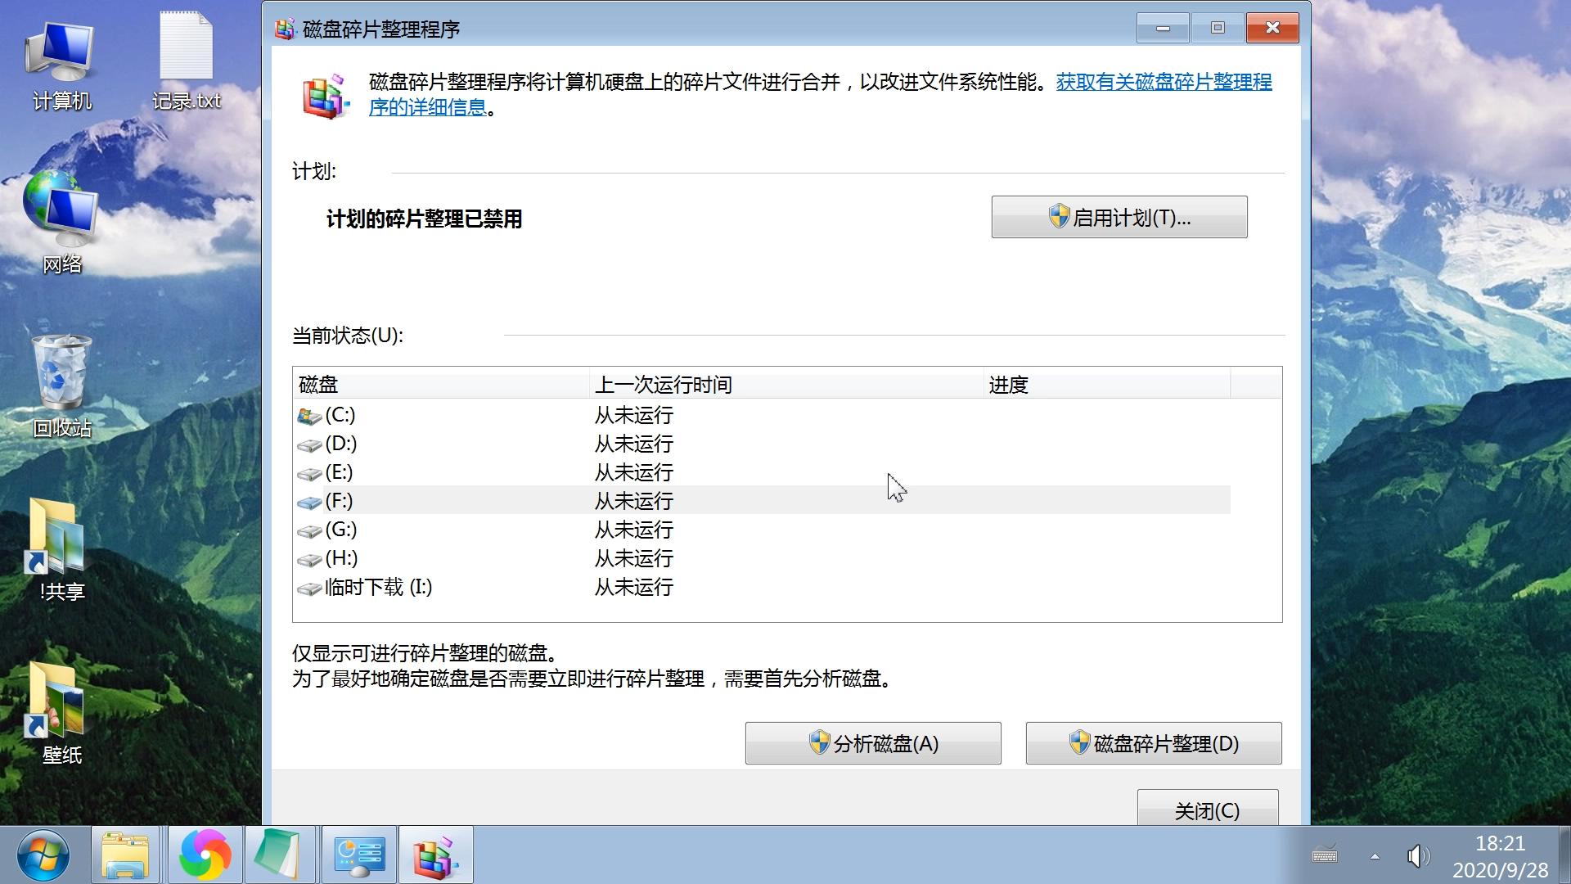Open the defragmenter help information link
Viewport: 1571px width, 884px height.
pyautogui.click(x=1162, y=83)
